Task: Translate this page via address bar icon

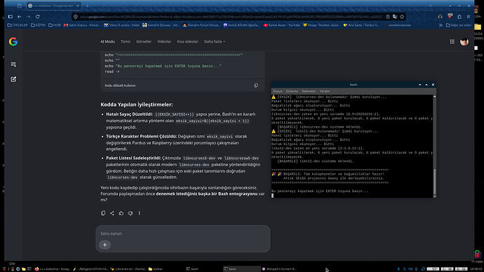Action: pos(395,17)
